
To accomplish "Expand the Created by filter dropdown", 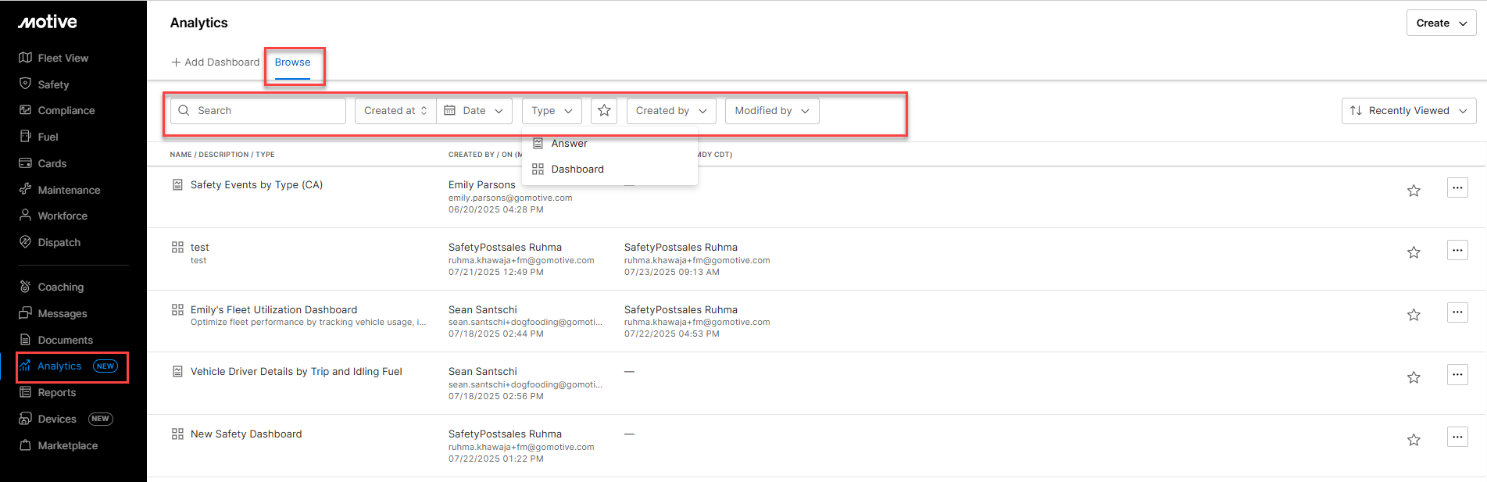I will (x=670, y=111).
